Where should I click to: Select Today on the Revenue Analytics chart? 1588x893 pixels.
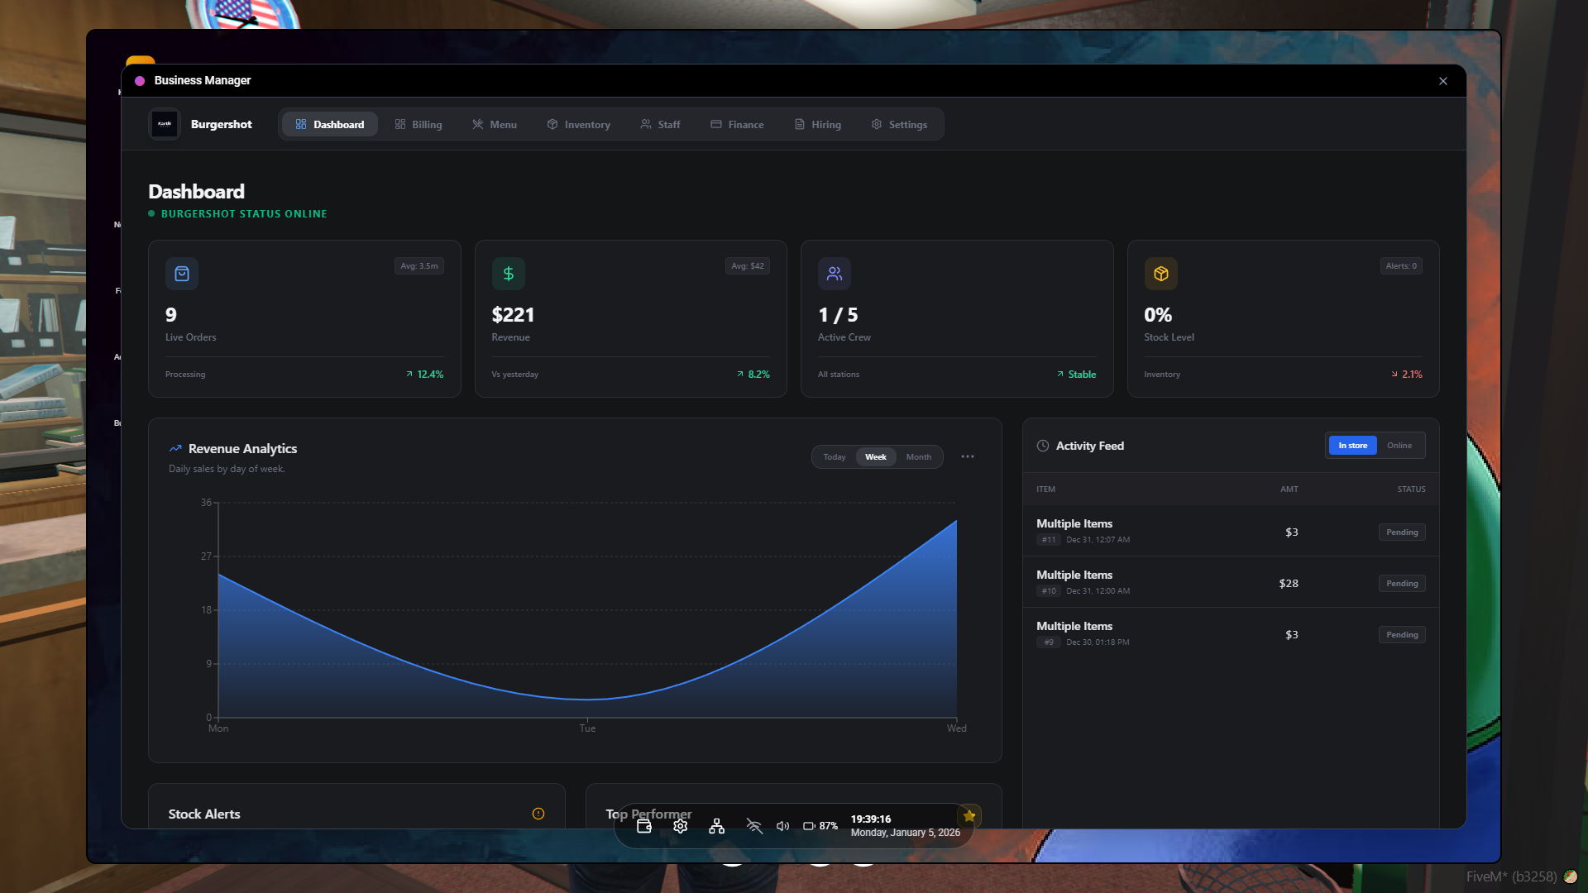point(834,456)
